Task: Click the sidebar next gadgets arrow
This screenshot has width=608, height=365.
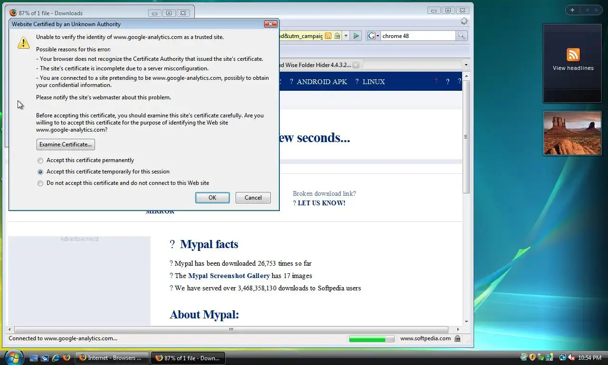Action: (x=597, y=10)
